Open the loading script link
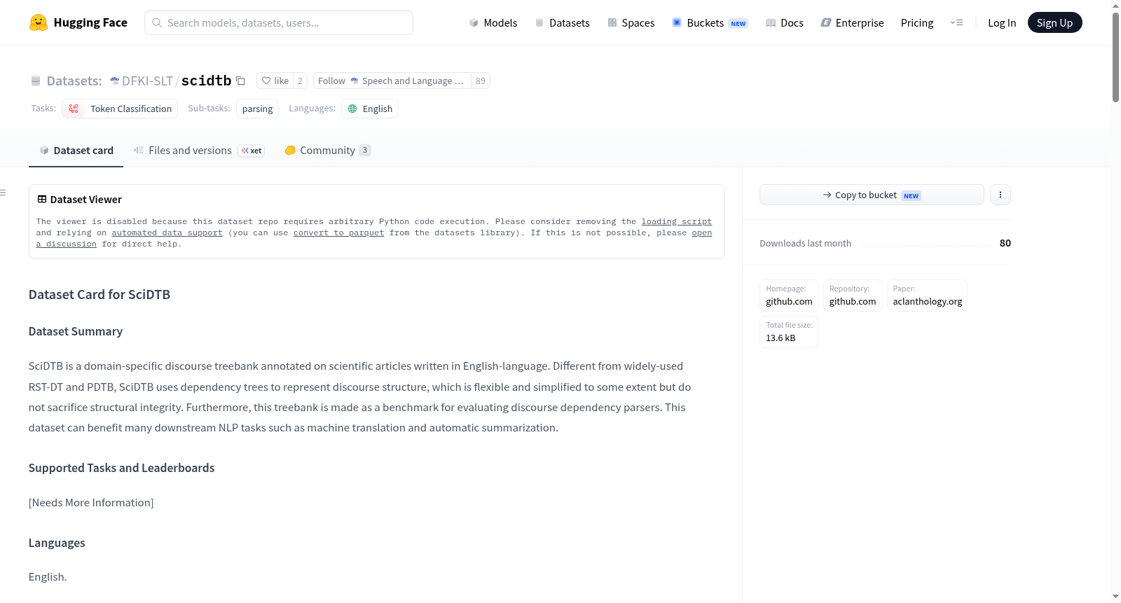The width and height of the screenshot is (1121, 603). click(676, 221)
